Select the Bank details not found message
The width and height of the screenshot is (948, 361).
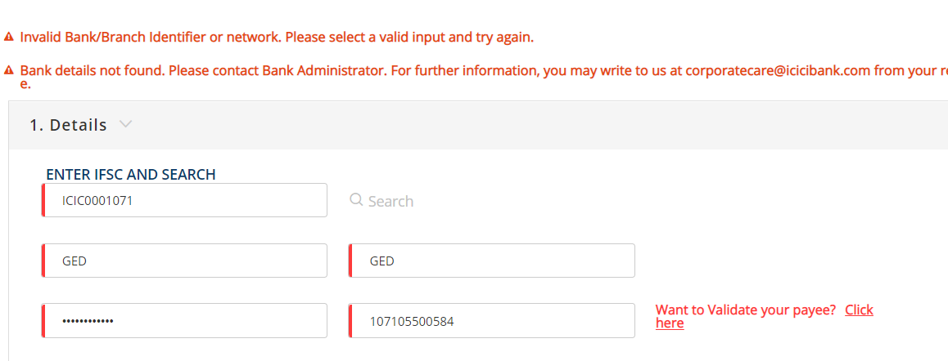[484, 76]
